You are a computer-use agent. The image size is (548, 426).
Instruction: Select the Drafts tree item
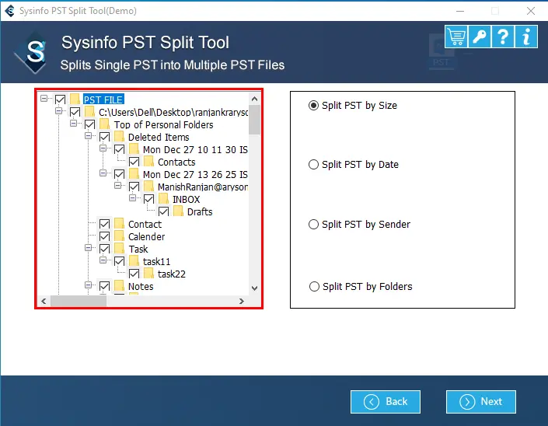[x=200, y=211]
